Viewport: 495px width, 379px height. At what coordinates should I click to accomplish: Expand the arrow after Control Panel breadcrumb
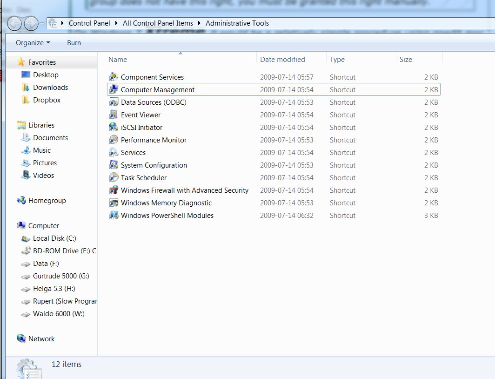pos(116,23)
